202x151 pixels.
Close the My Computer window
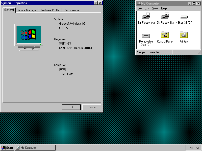coord(198,4)
